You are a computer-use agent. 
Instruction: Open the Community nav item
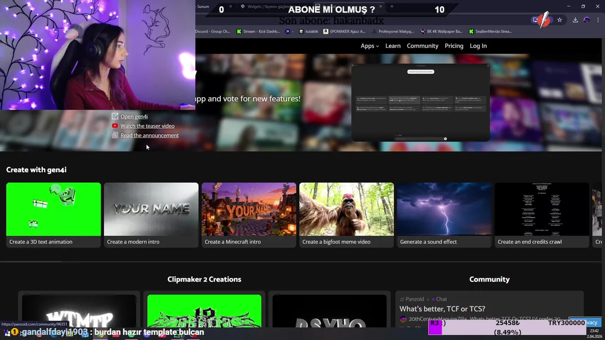point(423,46)
